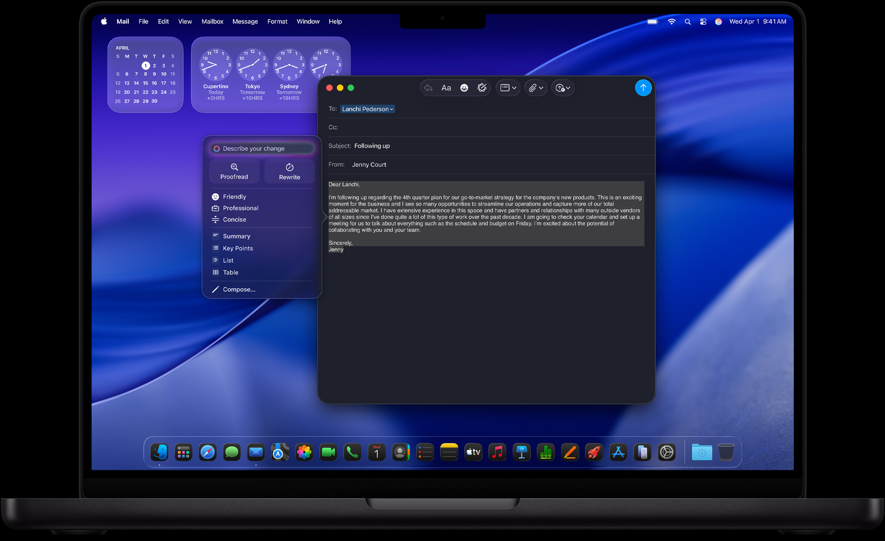Apply the Friendly tone option
Screen dimensions: 885x541
click(x=235, y=196)
